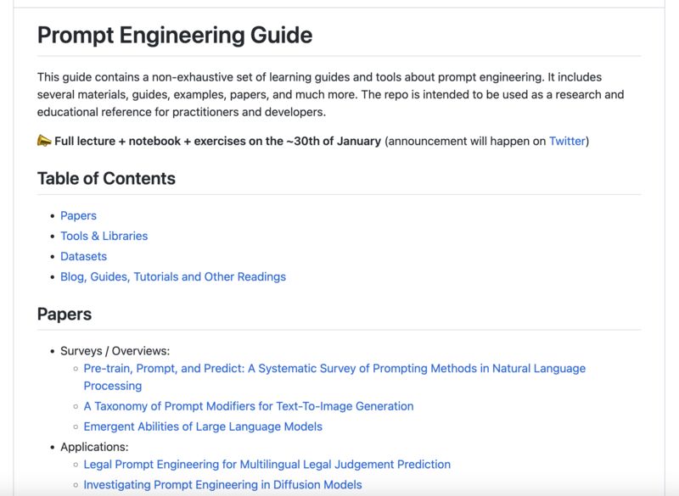Screen dimensions: 679x496
Task: Open Pre-train, Prompt, and Predict survey paper
Action: [x=334, y=377]
